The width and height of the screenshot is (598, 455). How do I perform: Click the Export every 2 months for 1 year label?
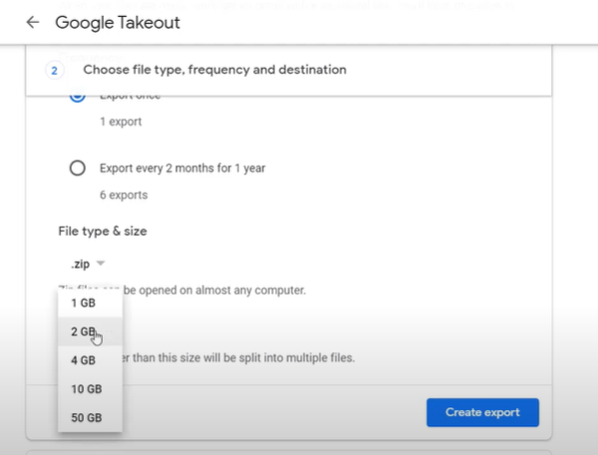coord(182,168)
